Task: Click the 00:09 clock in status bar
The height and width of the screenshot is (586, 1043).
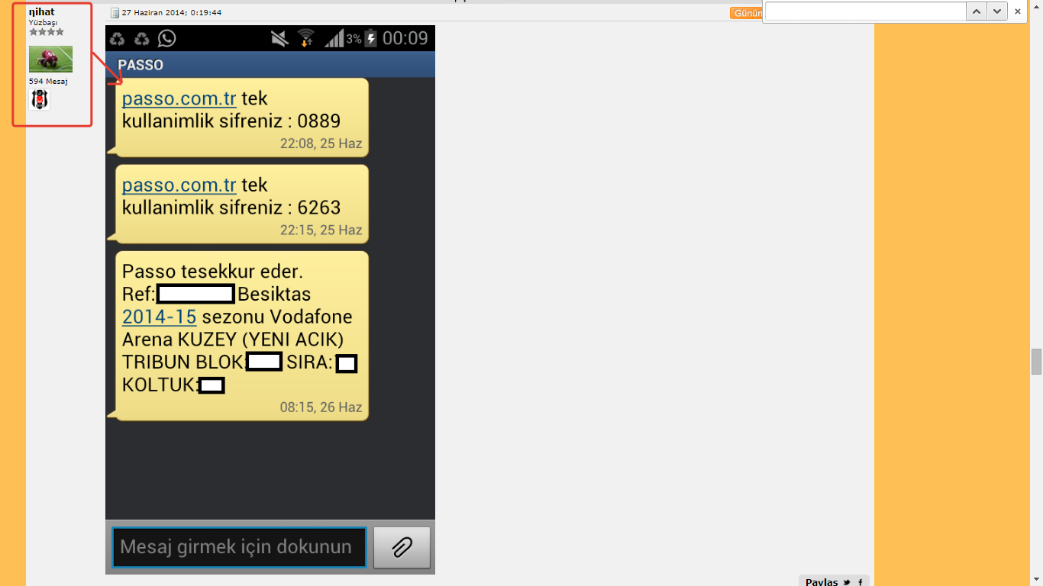Action: (405, 38)
